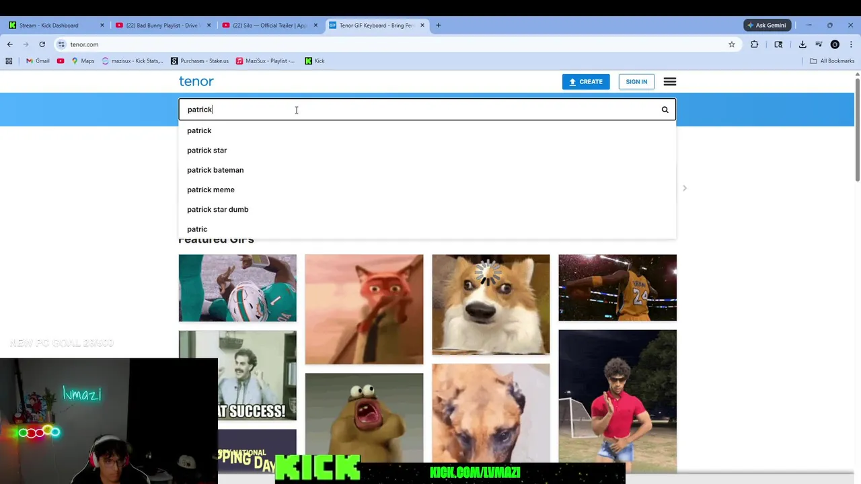Go back in browser history
The height and width of the screenshot is (484, 861).
(10, 44)
